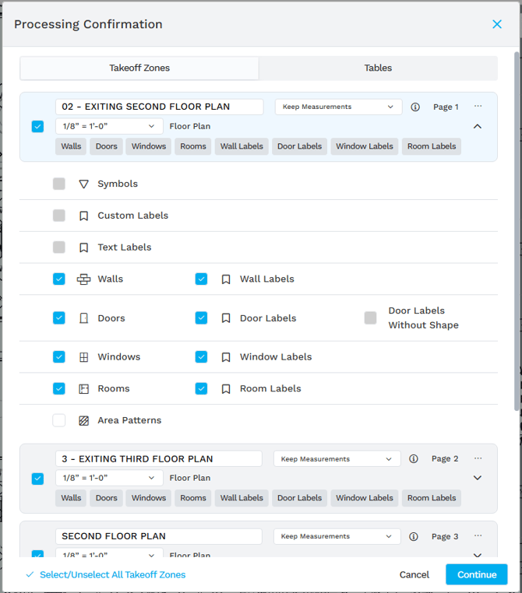
Task: Open the scale dropdown for Page 2 zone
Action: [x=109, y=478]
